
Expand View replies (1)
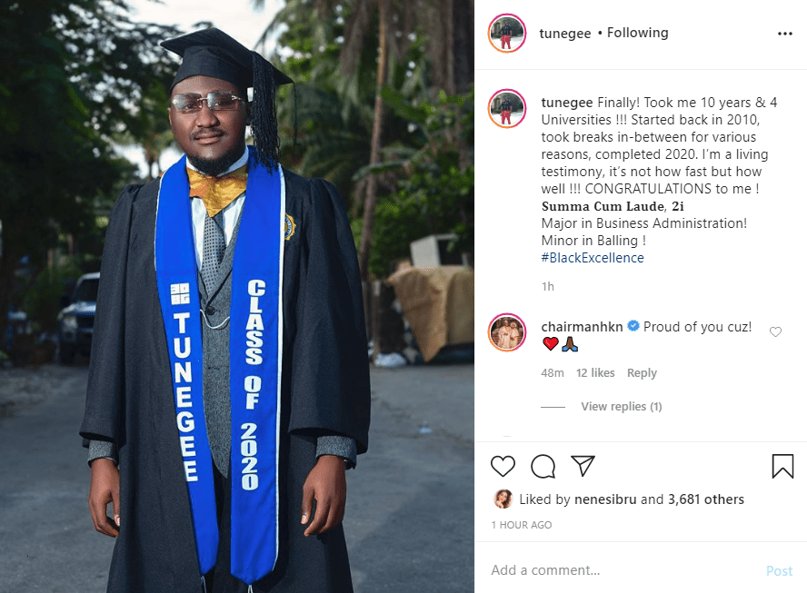tap(621, 407)
